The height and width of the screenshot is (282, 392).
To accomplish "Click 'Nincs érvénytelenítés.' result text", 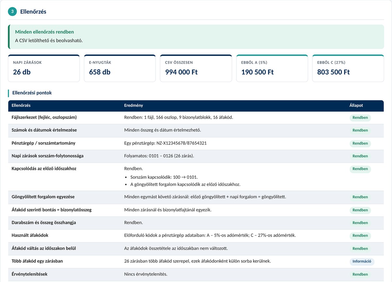I will pos(146,274).
